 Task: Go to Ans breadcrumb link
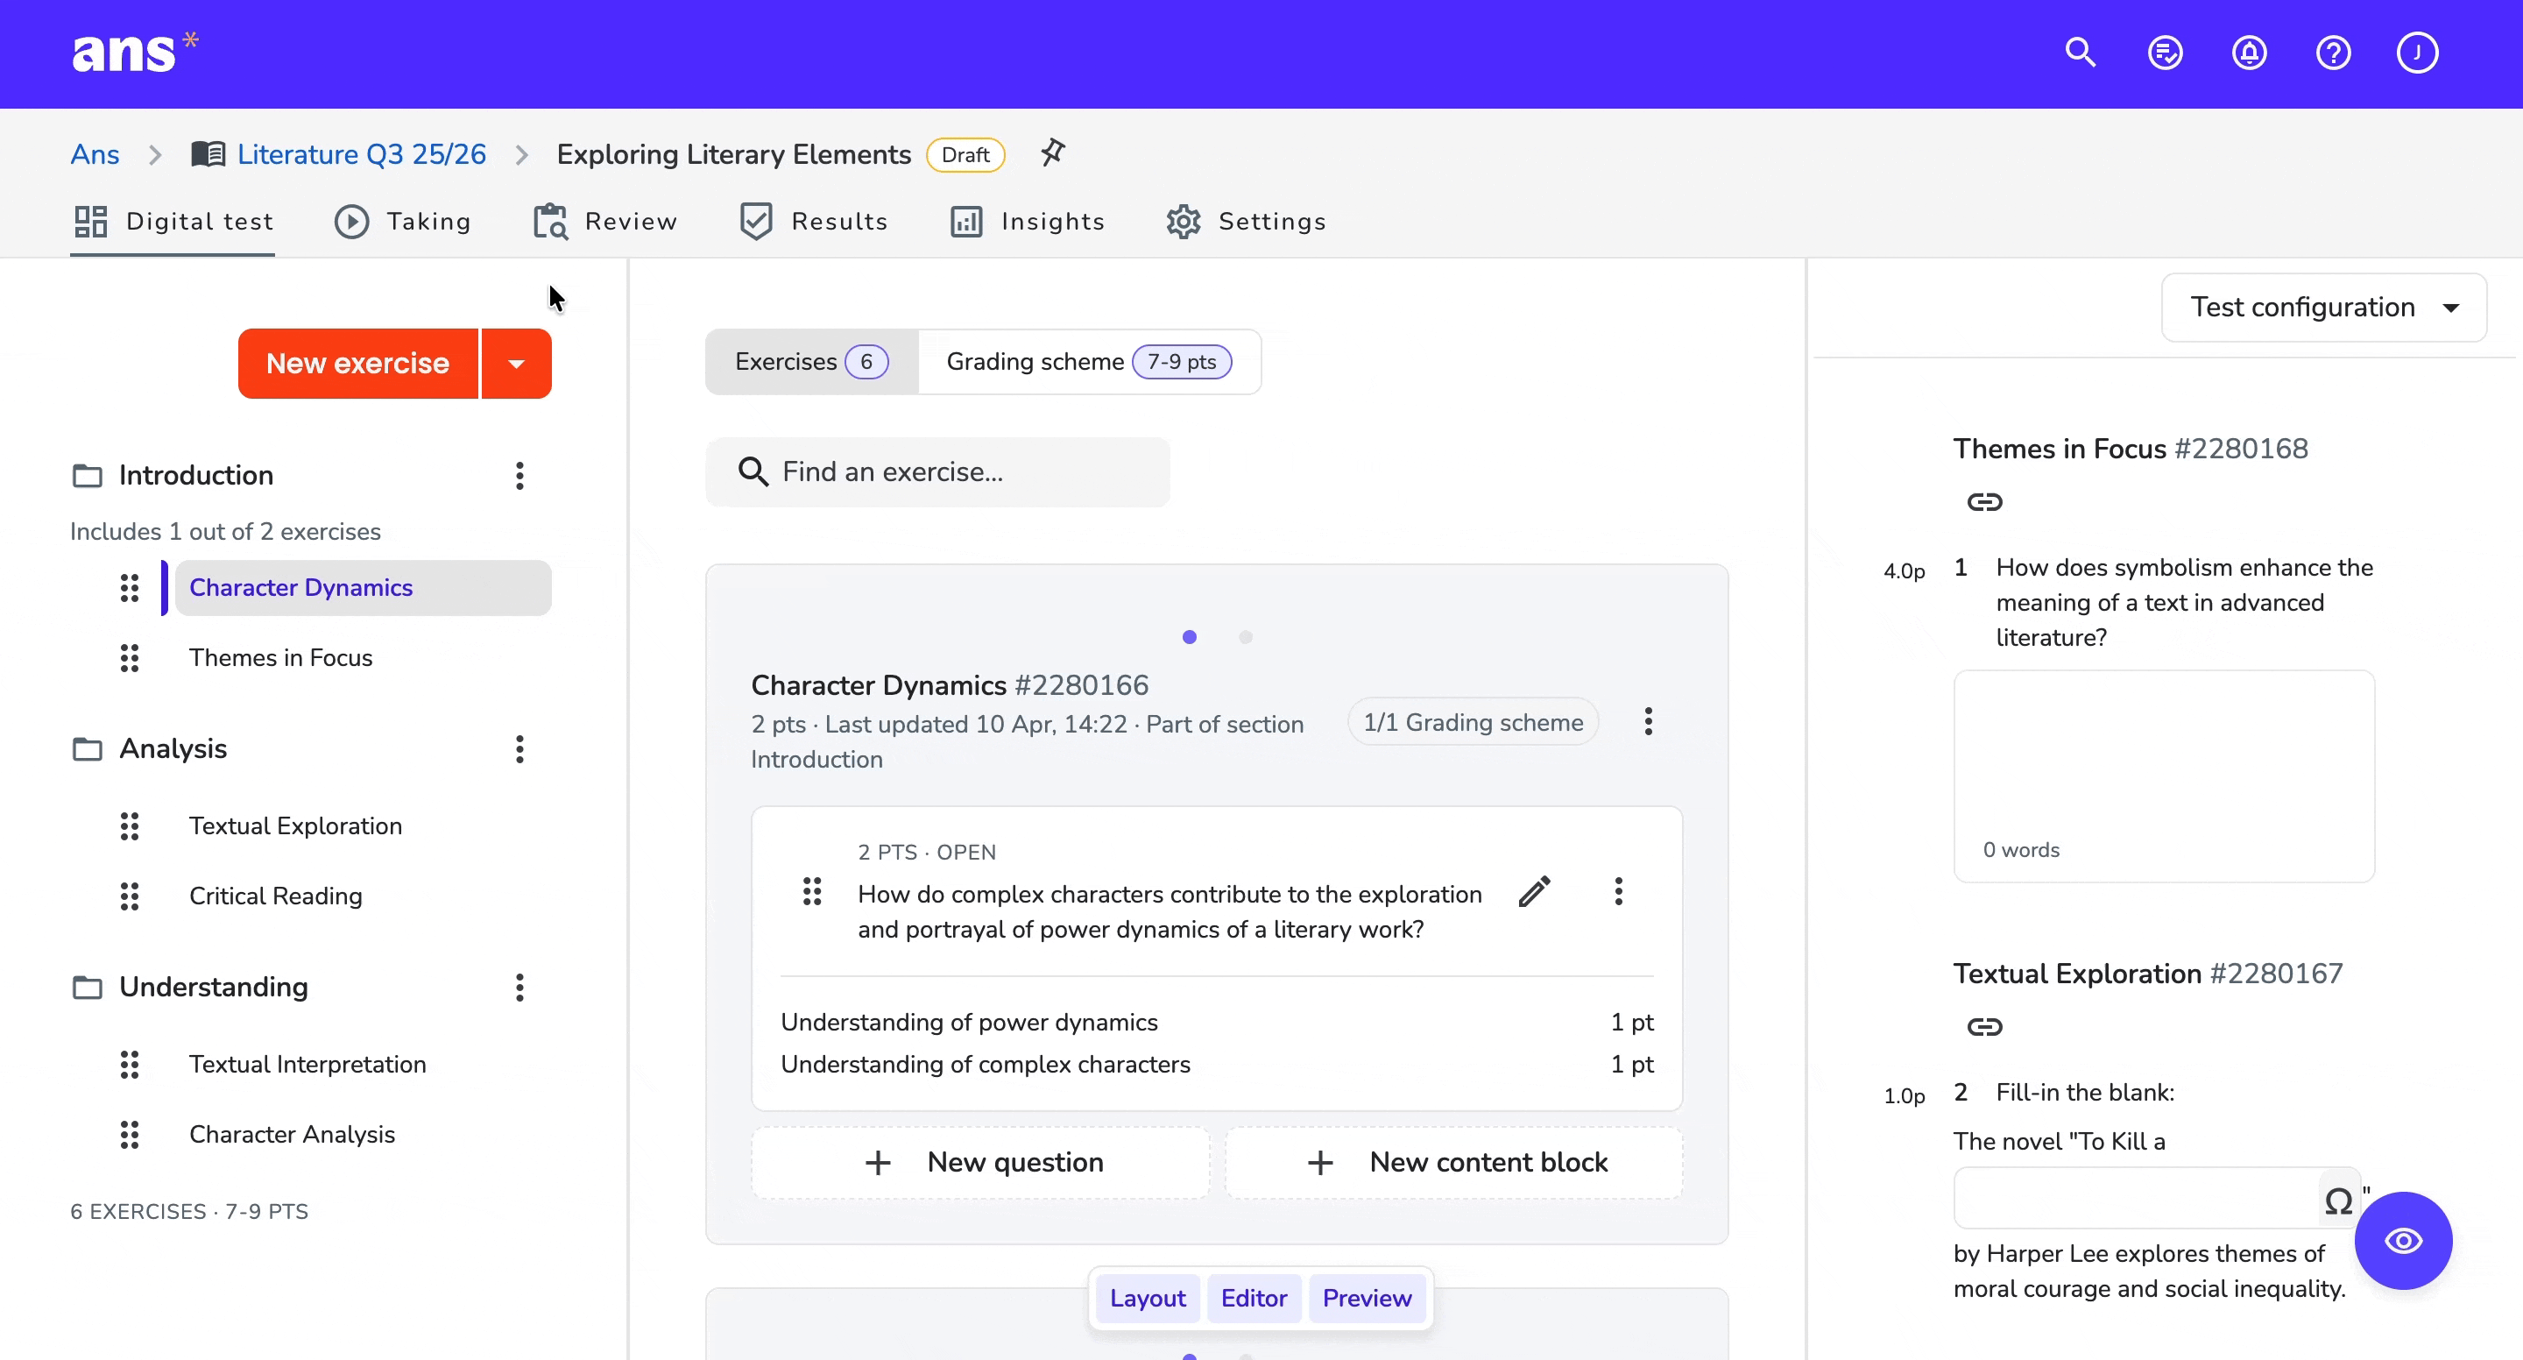click(x=95, y=154)
